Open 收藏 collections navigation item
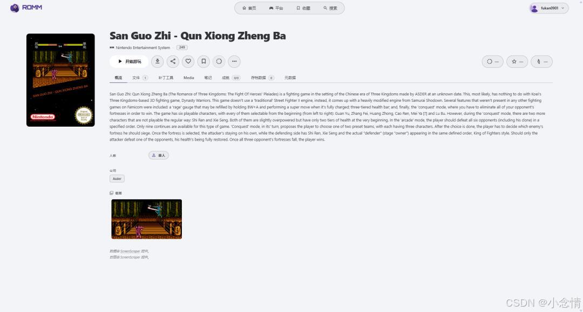 click(303, 8)
